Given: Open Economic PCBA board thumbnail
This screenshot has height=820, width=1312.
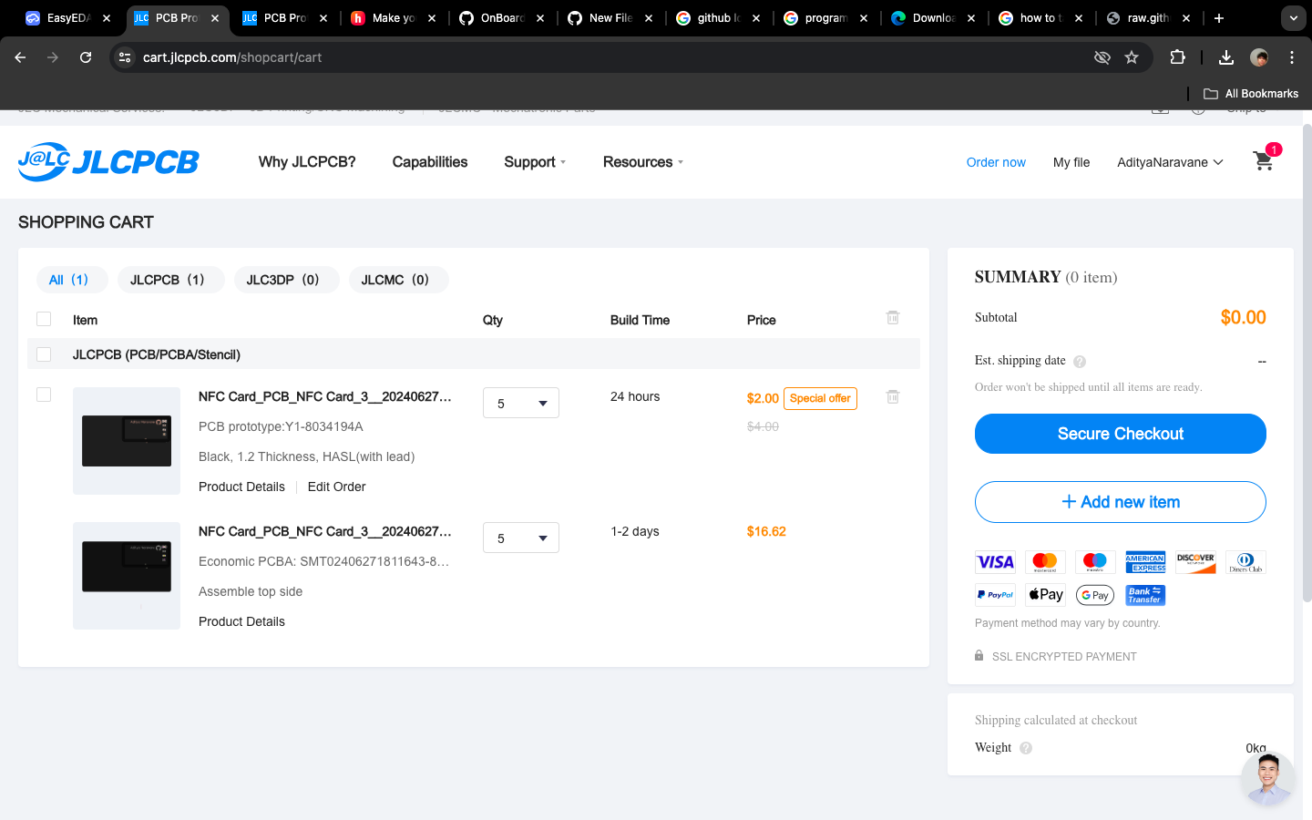Looking at the screenshot, I should 127,576.
